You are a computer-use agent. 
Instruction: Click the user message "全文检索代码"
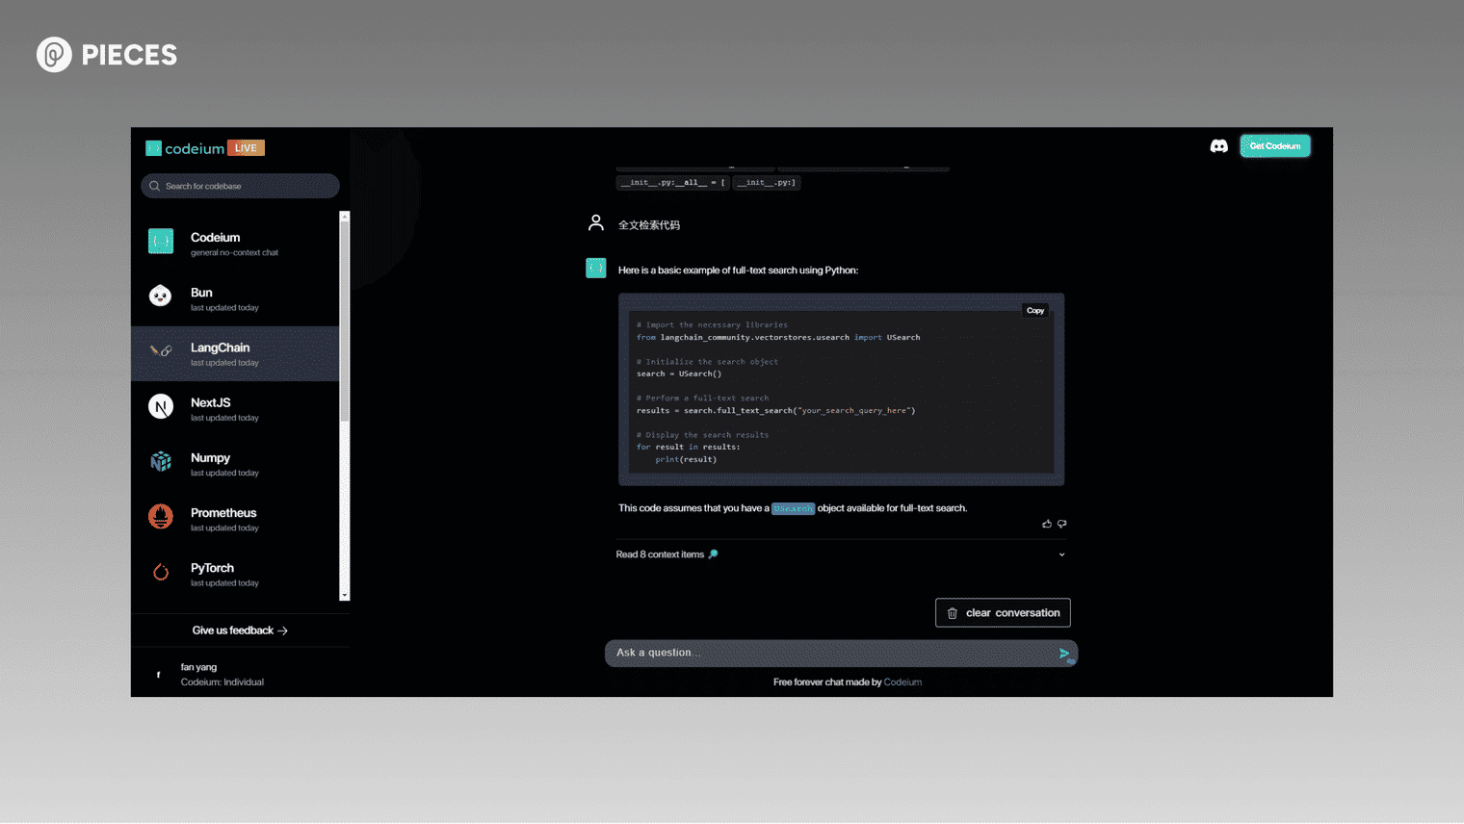pyautogui.click(x=649, y=225)
